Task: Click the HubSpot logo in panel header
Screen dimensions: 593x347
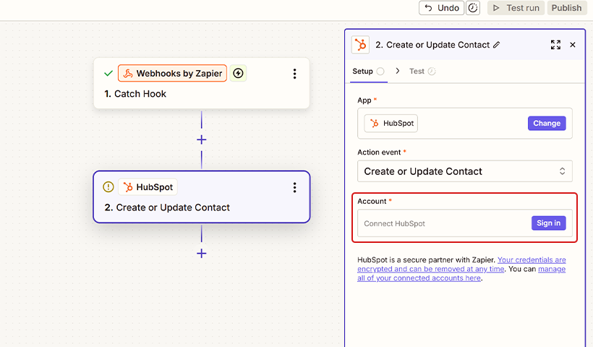Action: pos(360,45)
